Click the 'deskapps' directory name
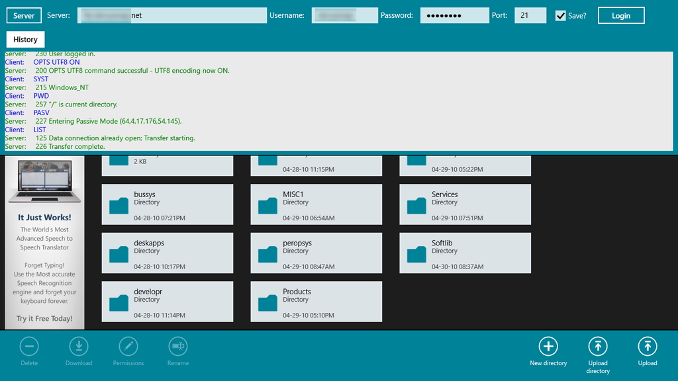 coord(149,243)
